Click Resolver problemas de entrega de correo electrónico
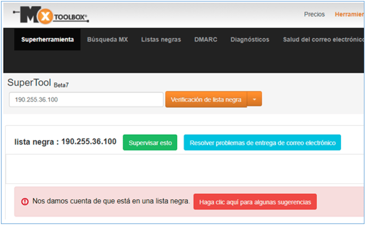The width and height of the screenshot is (366, 226). coord(262,142)
